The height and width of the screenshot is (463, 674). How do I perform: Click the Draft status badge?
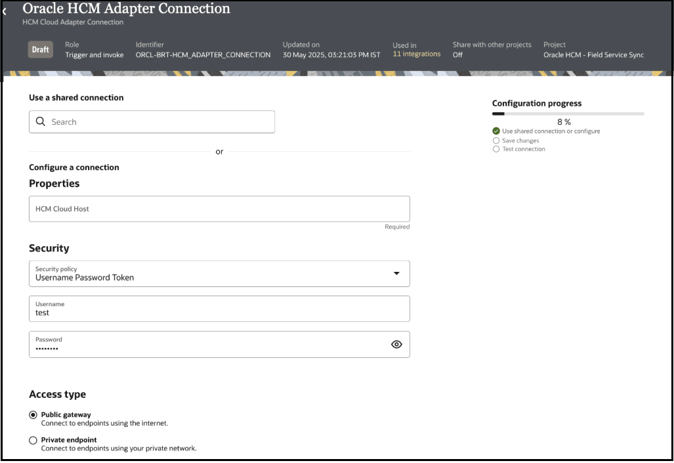[41, 49]
